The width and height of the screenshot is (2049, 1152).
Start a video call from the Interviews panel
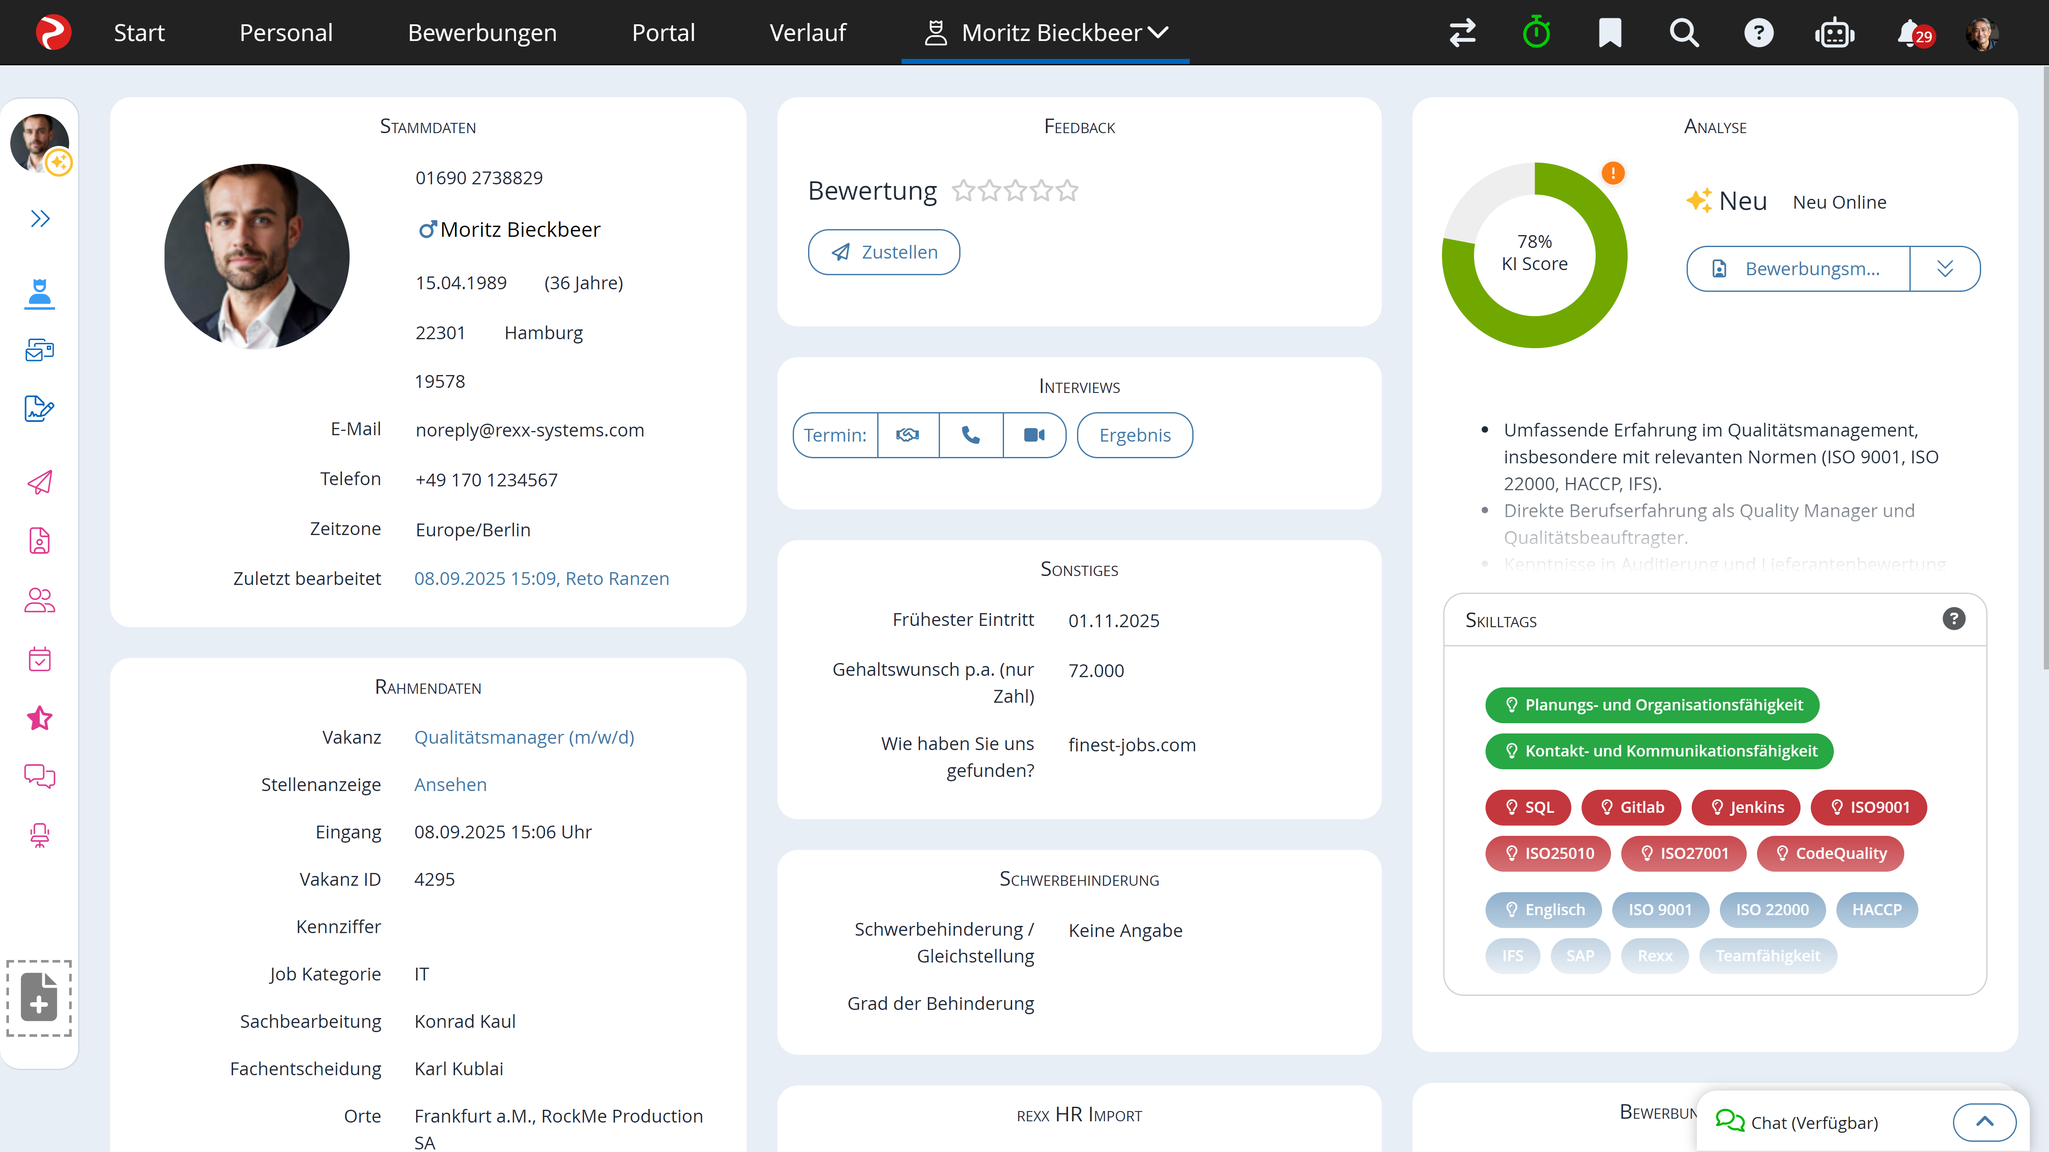[x=1033, y=435]
